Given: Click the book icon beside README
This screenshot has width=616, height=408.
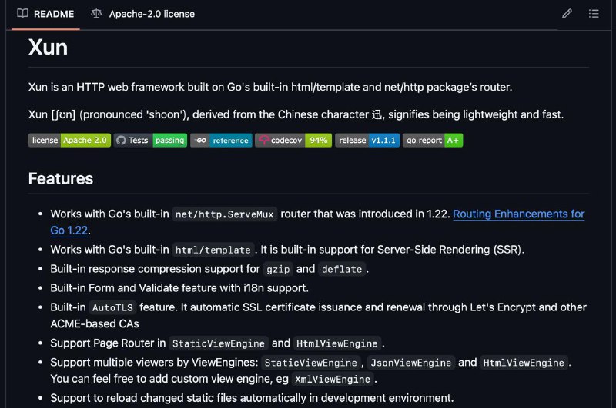Looking at the screenshot, I should tap(23, 14).
